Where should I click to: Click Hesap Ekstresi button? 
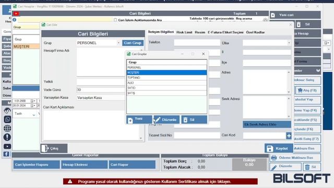(85, 164)
